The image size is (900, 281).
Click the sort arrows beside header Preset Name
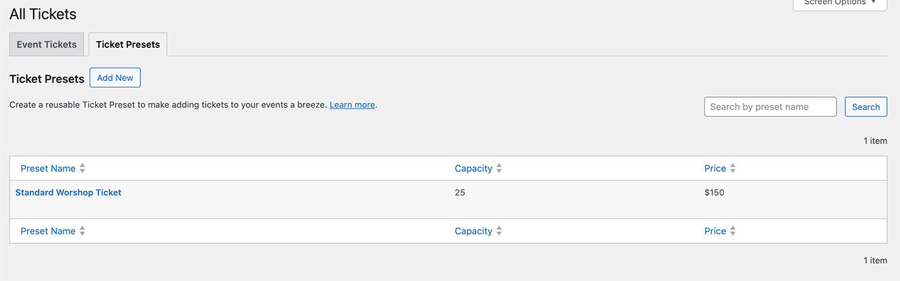[82, 168]
